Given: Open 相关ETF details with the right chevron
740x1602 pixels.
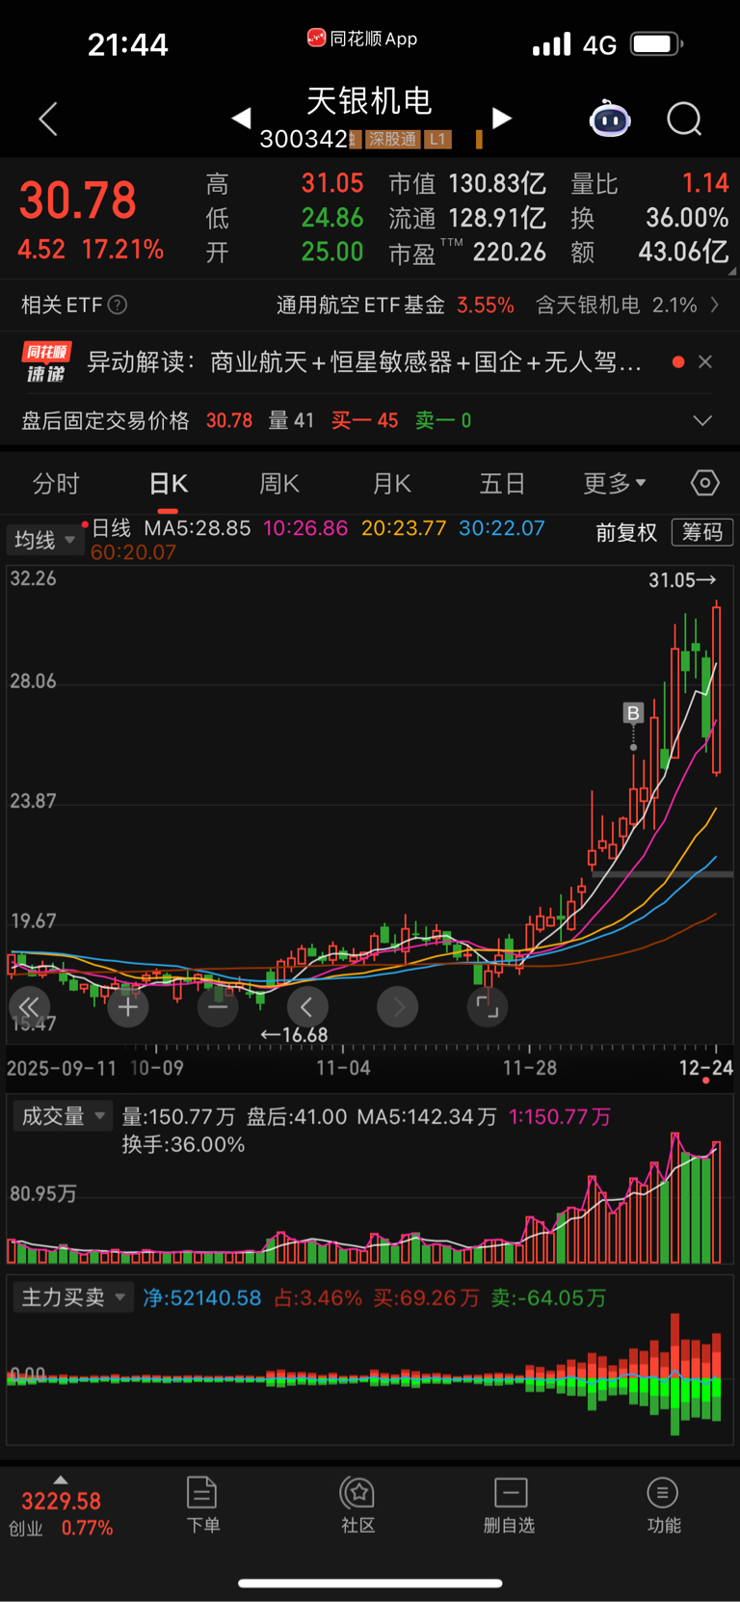Looking at the screenshot, I should click(715, 305).
